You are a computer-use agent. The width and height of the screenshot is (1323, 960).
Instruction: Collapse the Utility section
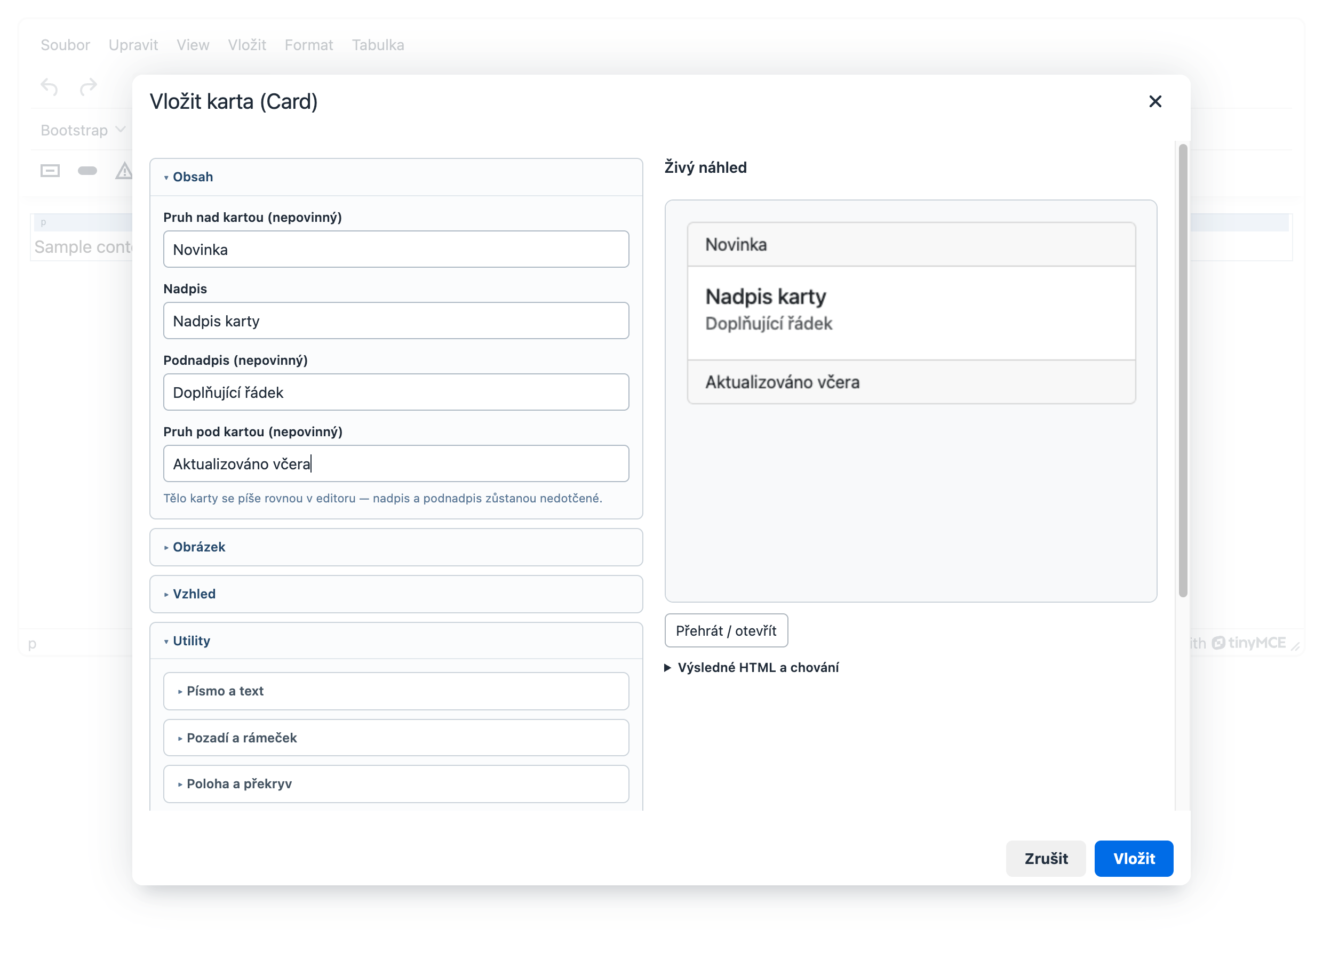396,641
